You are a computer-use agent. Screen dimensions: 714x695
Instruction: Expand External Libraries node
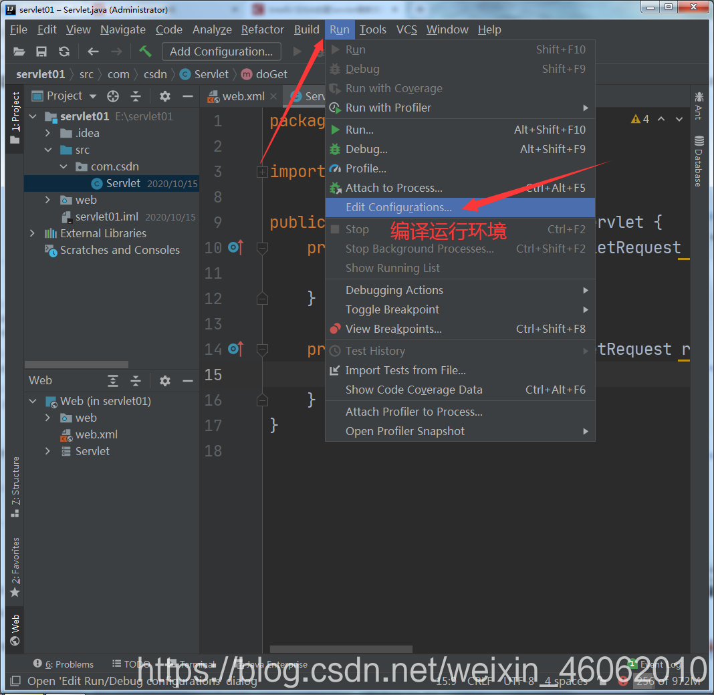click(x=32, y=233)
